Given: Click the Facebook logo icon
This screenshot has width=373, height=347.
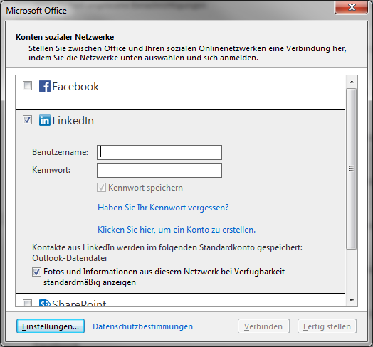Looking at the screenshot, I should coord(45,86).
